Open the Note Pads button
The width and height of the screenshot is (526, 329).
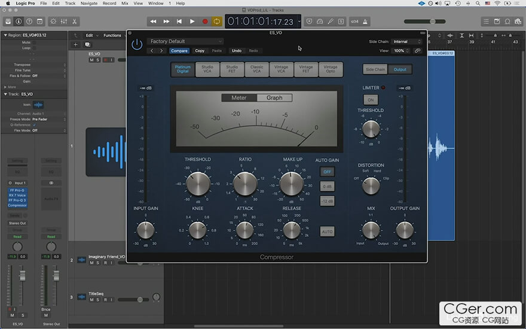tap(497, 22)
